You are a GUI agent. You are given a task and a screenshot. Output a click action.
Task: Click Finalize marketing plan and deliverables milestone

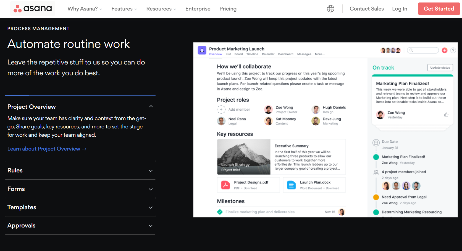pyautogui.click(x=260, y=212)
